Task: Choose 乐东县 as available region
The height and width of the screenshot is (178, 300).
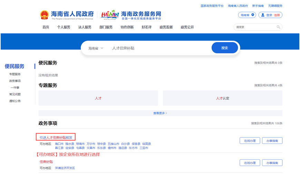Action: [101, 148]
